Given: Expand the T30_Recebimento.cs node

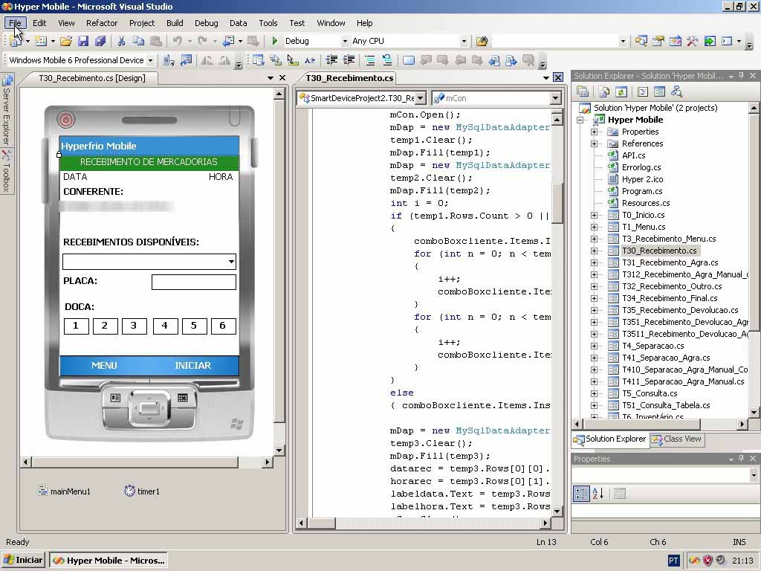Looking at the screenshot, I should pyautogui.click(x=594, y=251).
